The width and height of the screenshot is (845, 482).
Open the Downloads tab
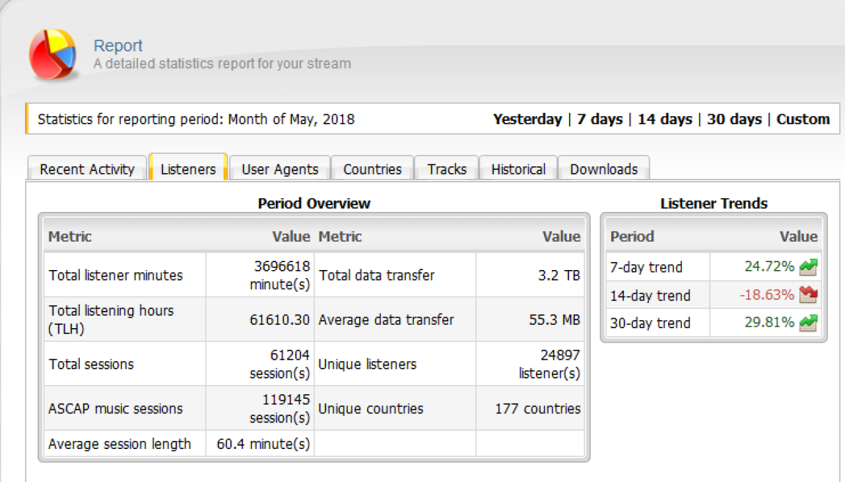pyautogui.click(x=603, y=169)
